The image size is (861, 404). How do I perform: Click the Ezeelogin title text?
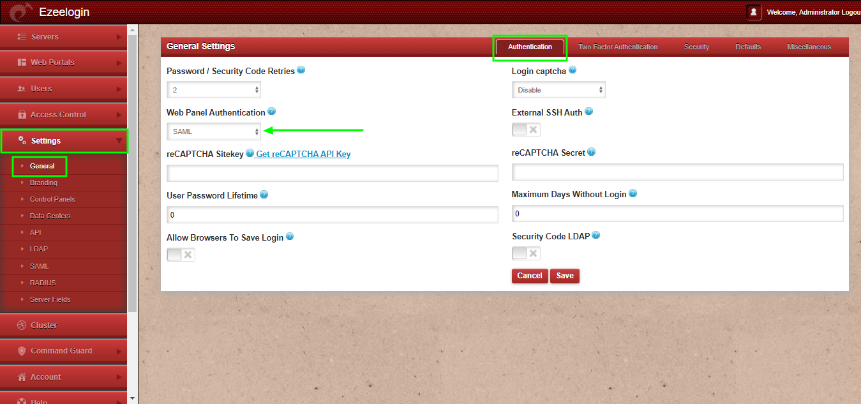(64, 12)
